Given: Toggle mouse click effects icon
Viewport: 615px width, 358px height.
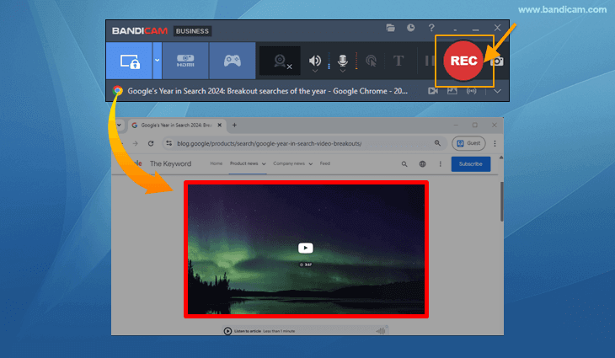Looking at the screenshot, I should click(x=371, y=61).
